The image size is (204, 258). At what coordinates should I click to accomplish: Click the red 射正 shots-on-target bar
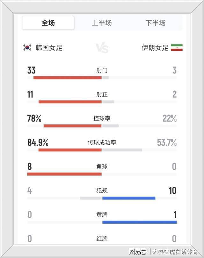[70, 102]
